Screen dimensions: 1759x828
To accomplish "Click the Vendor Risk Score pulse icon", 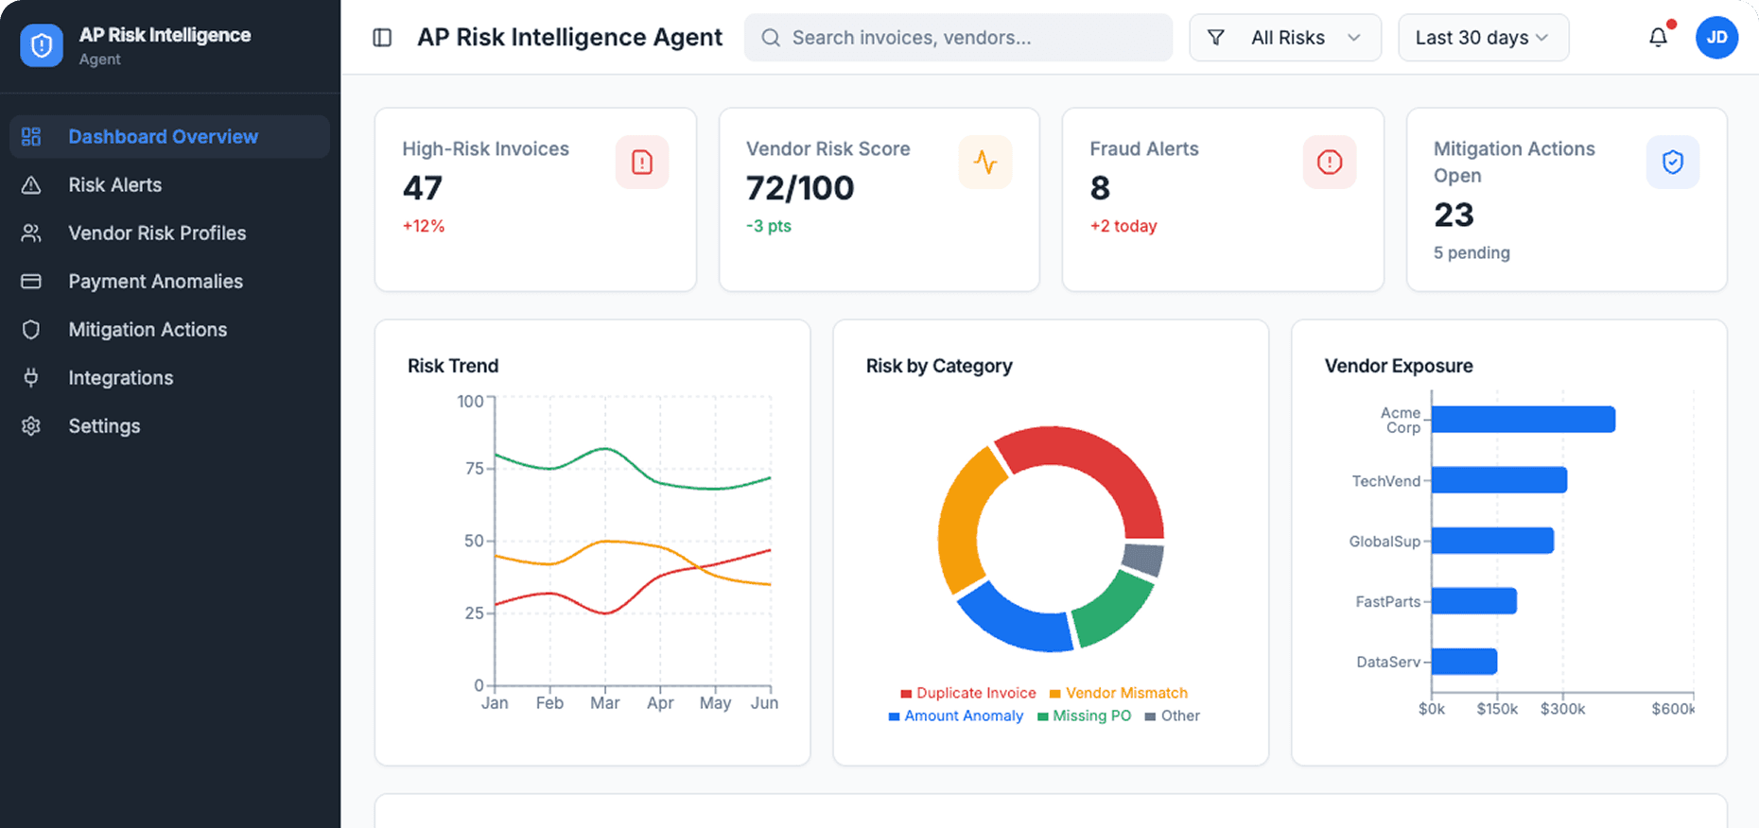I will tap(985, 163).
